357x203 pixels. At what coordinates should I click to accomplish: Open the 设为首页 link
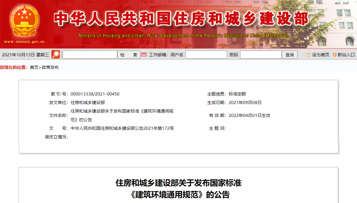click(x=320, y=55)
